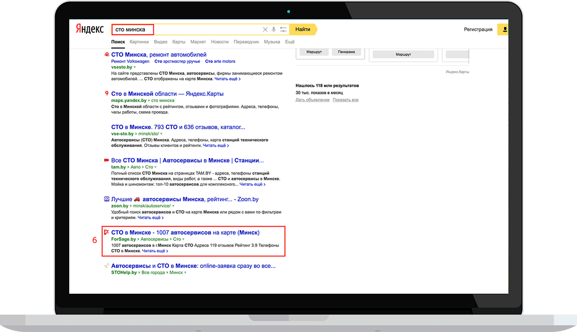Click the yellow Найти search button

[x=303, y=29]
